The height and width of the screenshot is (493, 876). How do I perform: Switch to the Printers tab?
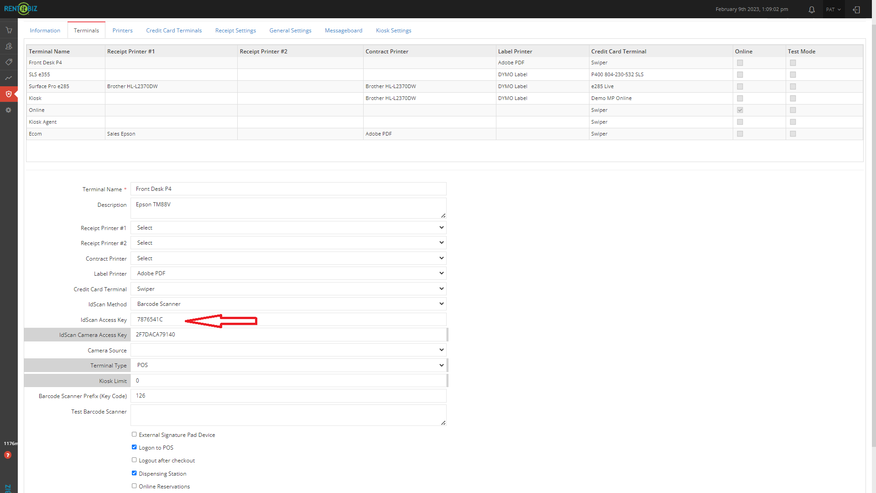point(122,31)
